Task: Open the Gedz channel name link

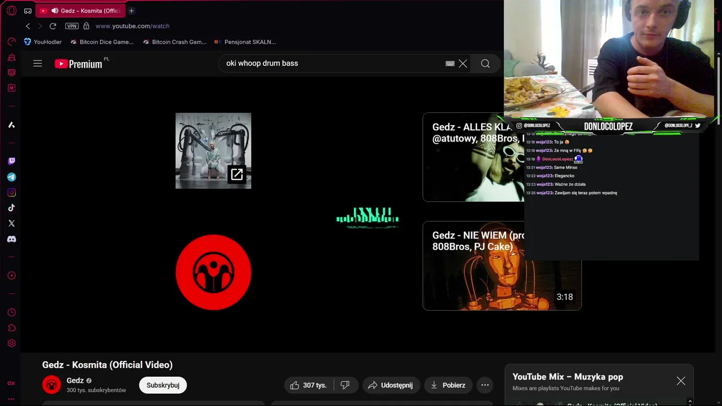Action: point(75,381)
